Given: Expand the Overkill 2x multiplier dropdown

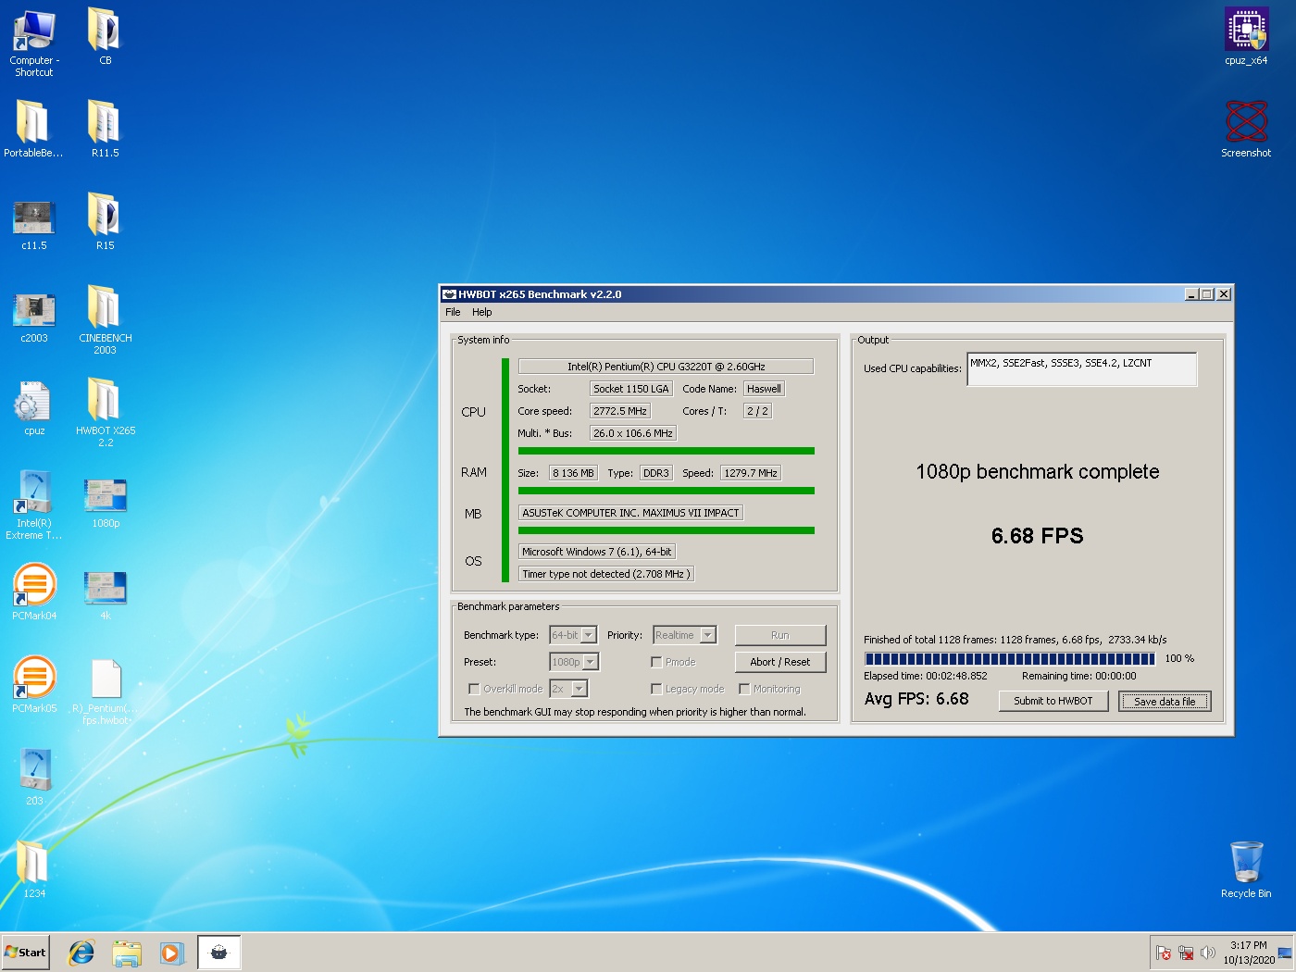Looking at the screenshot, I should coord(579,689).
